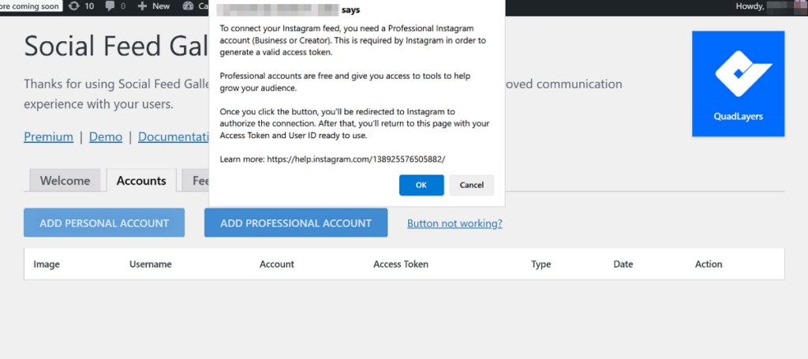Confirm the dialog with the OK button

[x=421, y=185]
